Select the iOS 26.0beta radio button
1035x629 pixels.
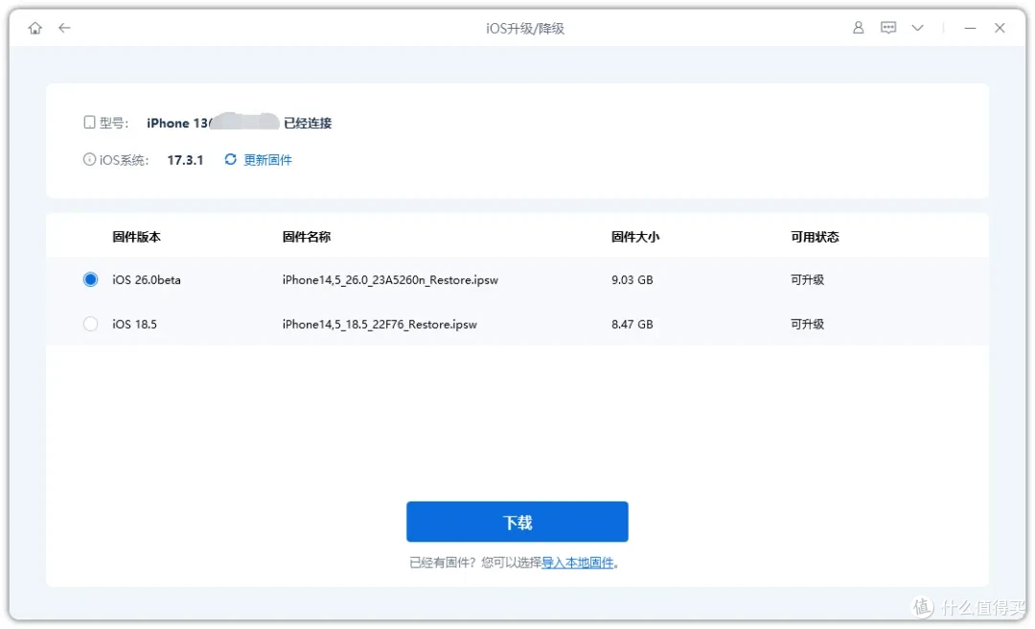click(x=90, y=279)
